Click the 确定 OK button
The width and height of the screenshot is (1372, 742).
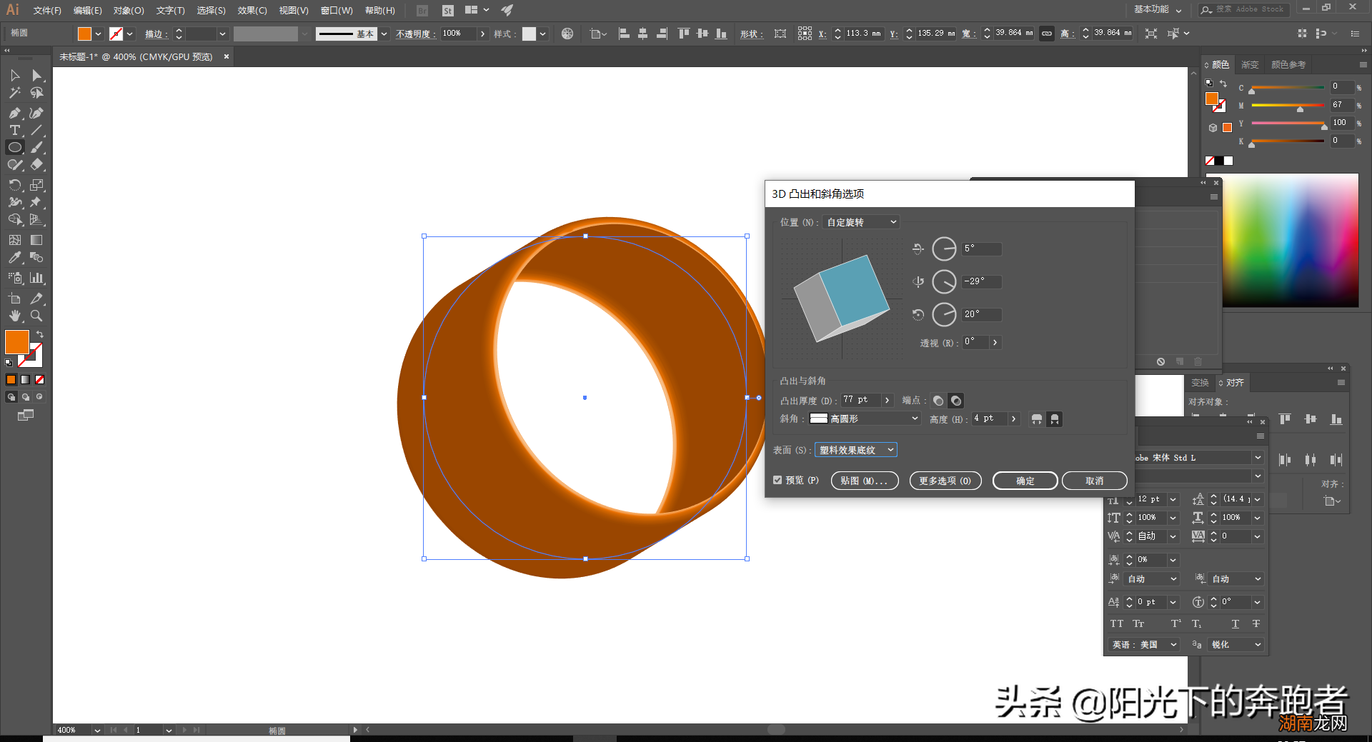pyautogui.click(x=1025, y=481)
